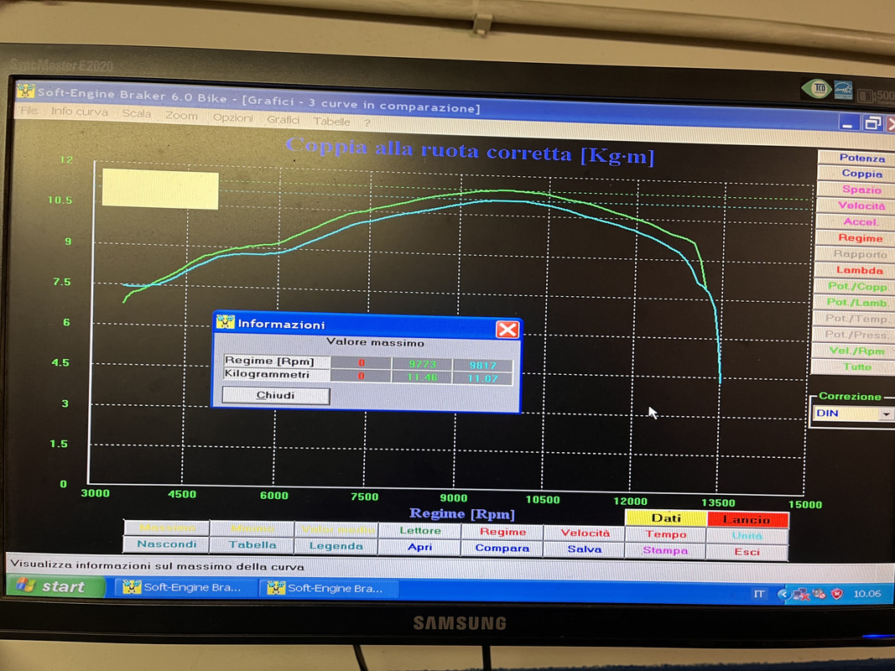Select the Spazio graph button
The image size is (895, 671).
[861, 190]
